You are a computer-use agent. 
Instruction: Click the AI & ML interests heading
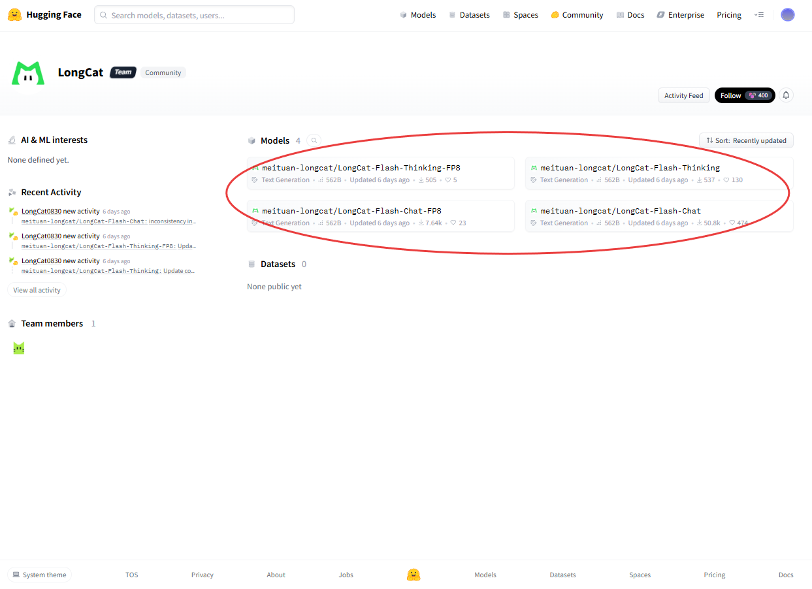click(x=54, y=140)
